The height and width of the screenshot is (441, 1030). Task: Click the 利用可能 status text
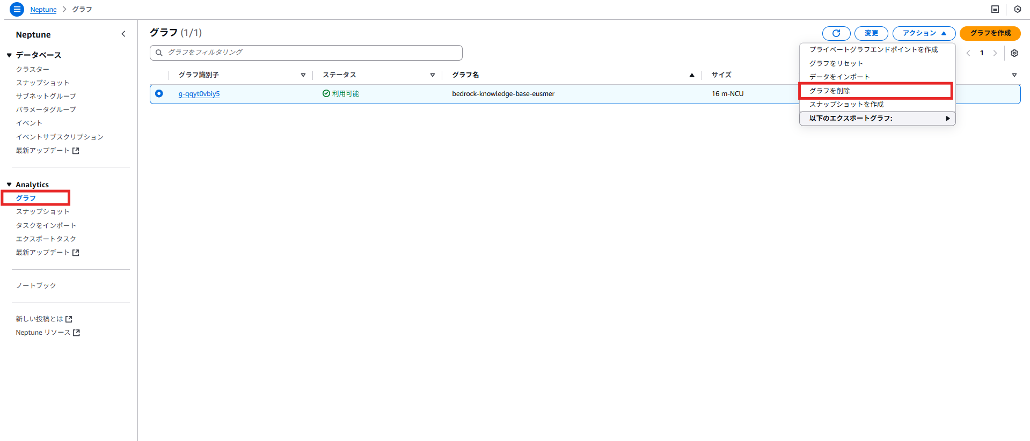click(x=346, y=93)
